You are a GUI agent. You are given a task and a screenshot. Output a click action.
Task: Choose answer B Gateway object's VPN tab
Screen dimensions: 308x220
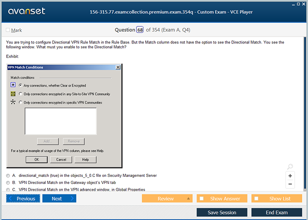(x=8, y=183)
